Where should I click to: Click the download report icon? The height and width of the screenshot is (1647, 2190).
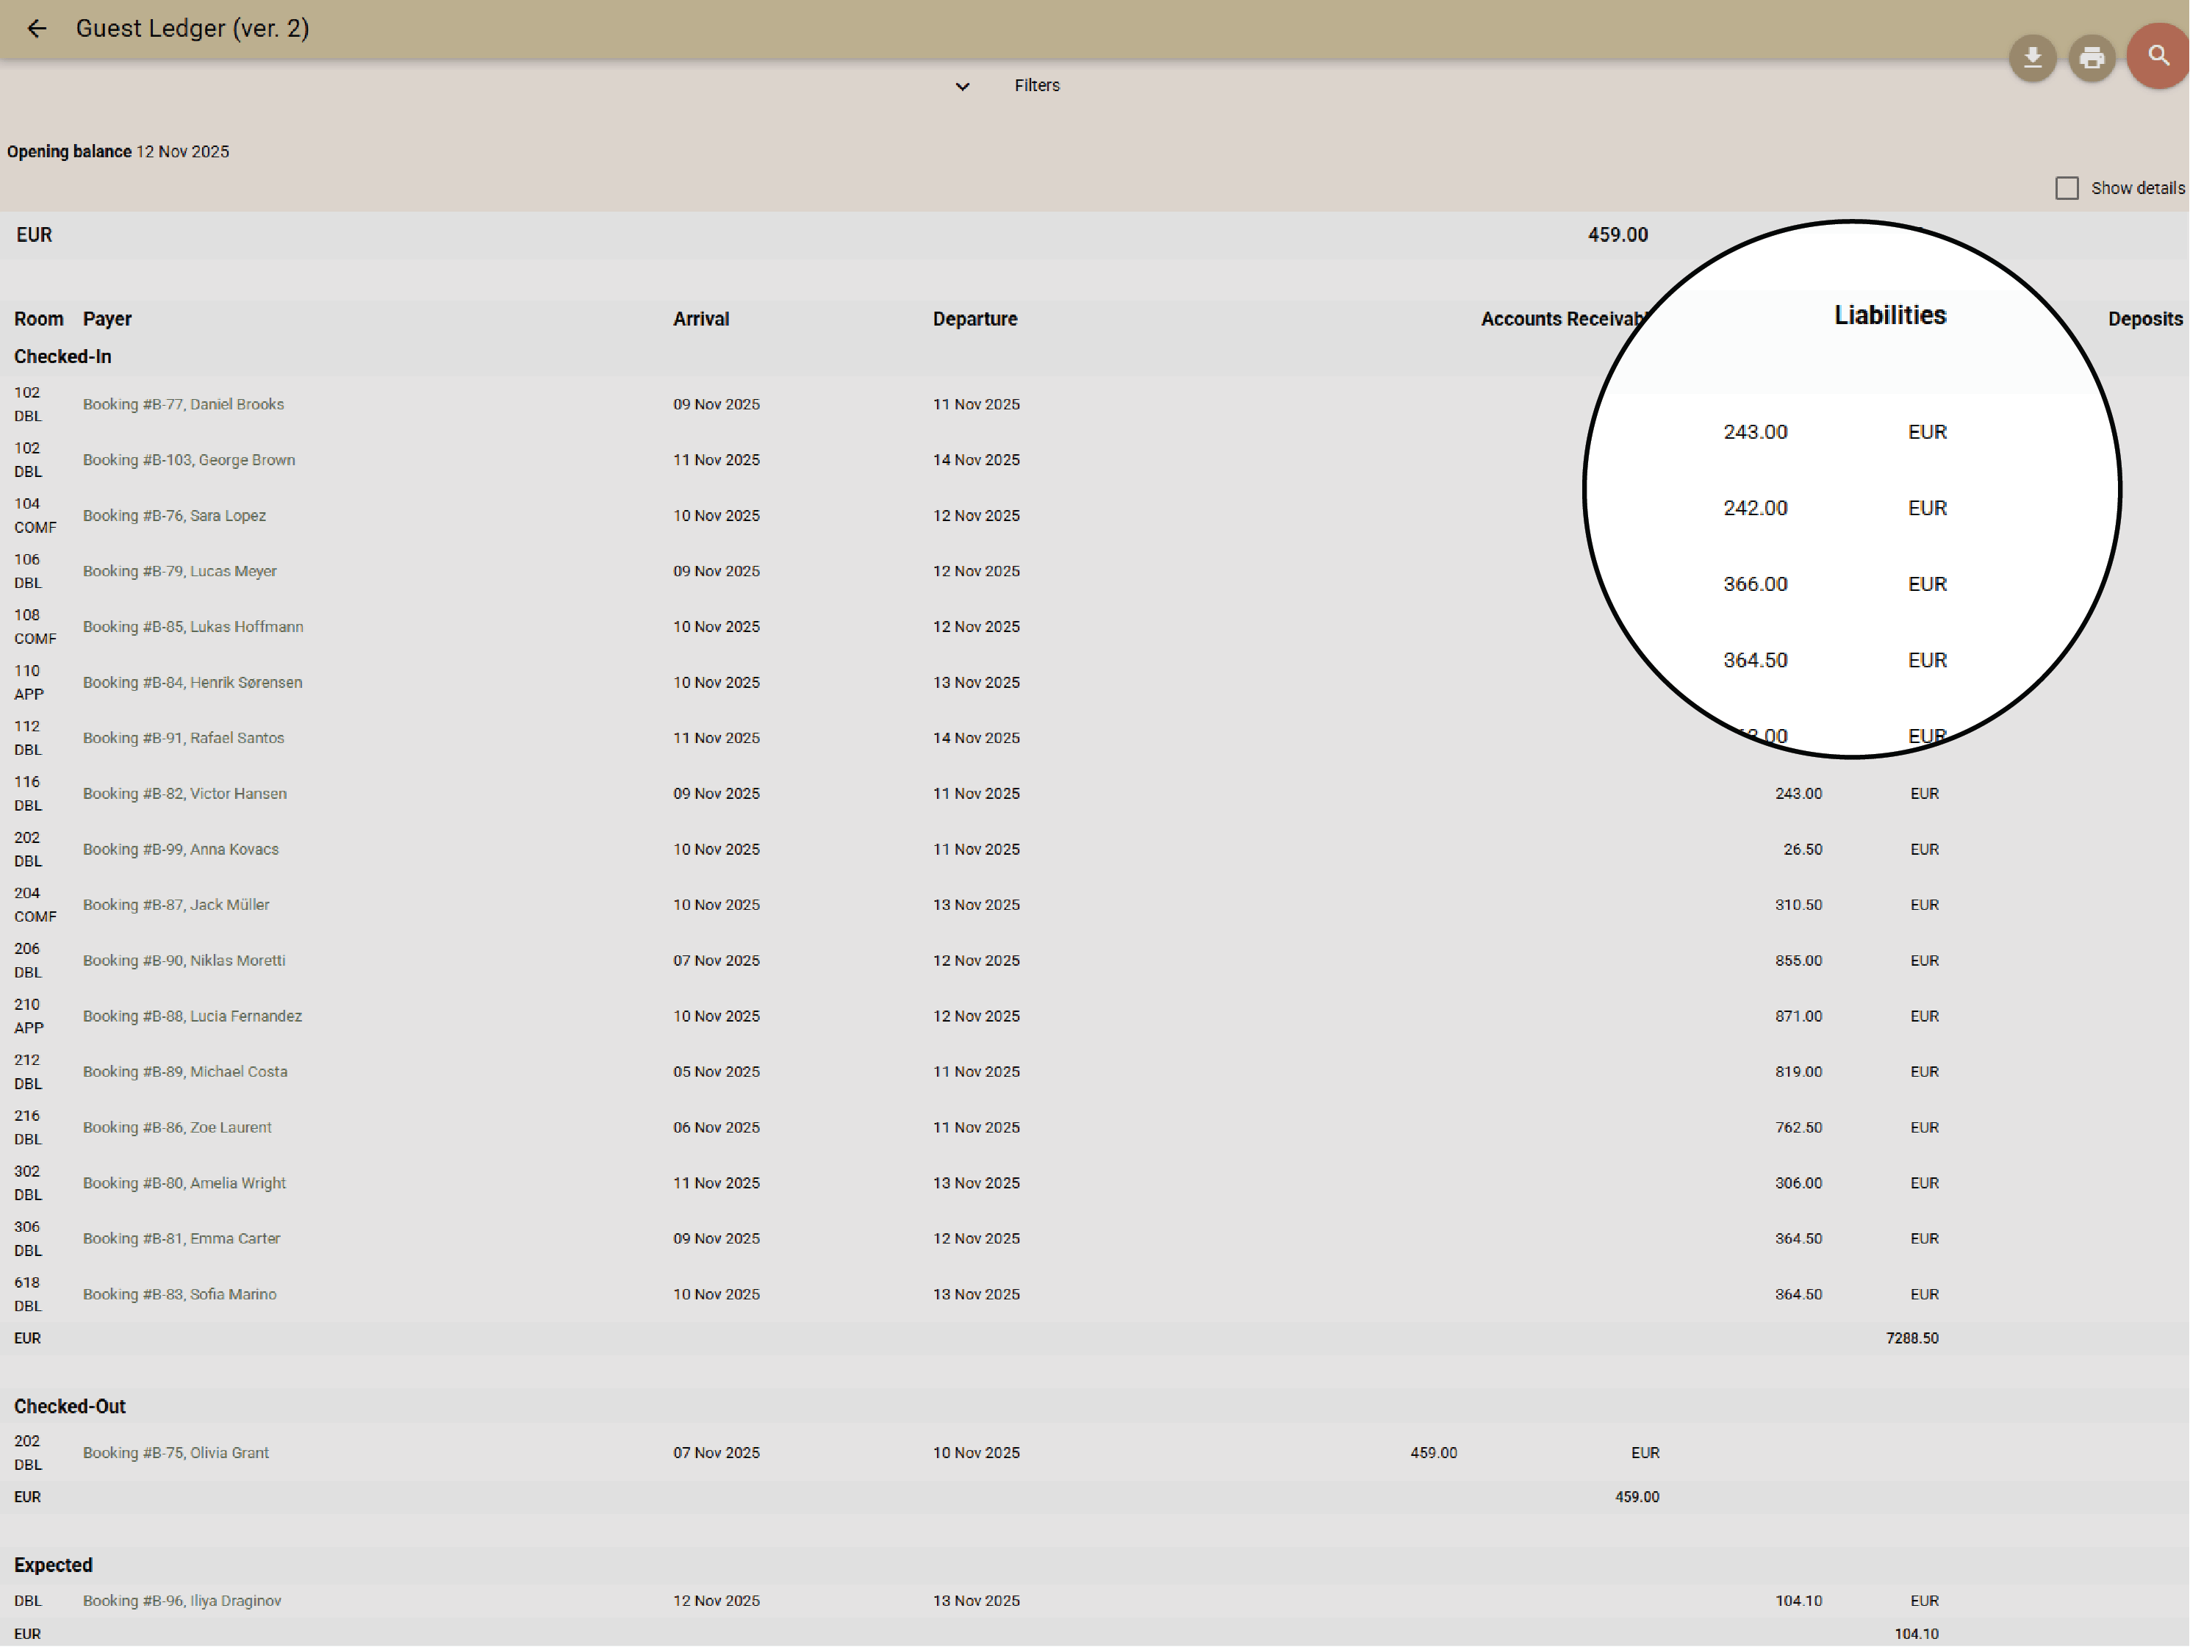pyautogui.click(x=2033, y=59)
